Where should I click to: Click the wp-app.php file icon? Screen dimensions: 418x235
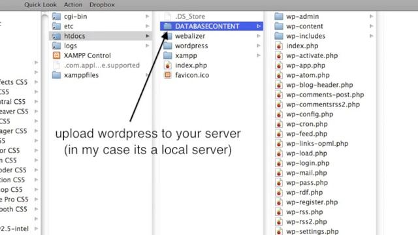pos(279,65)
